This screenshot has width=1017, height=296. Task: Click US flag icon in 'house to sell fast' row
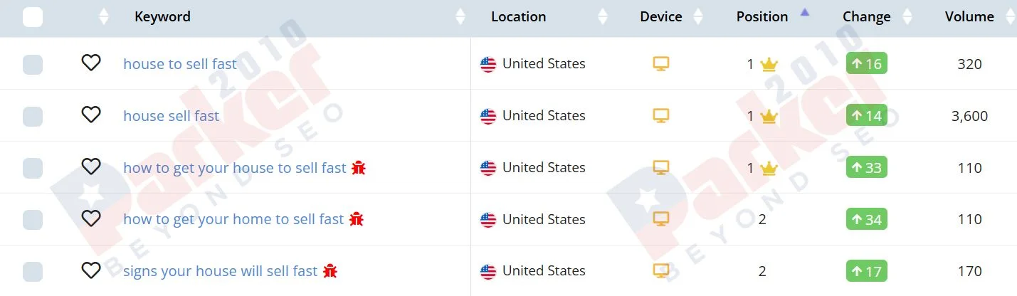[x=488, y=64]
